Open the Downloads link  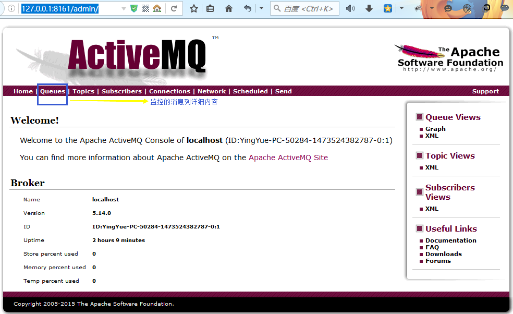[444, 254]
